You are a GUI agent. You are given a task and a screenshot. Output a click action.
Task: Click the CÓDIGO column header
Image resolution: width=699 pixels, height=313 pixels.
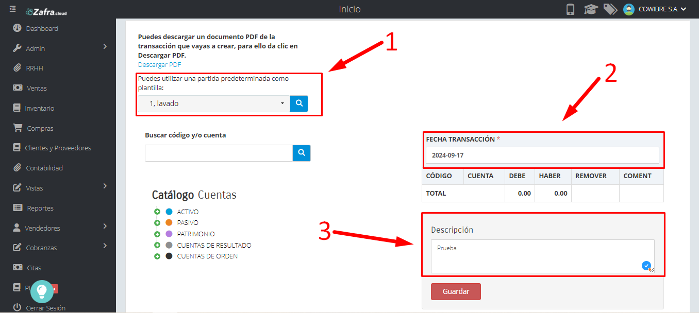(439, 176)
